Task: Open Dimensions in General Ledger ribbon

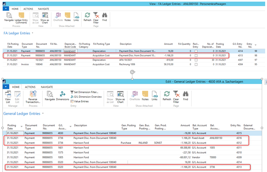Action: 63,96
